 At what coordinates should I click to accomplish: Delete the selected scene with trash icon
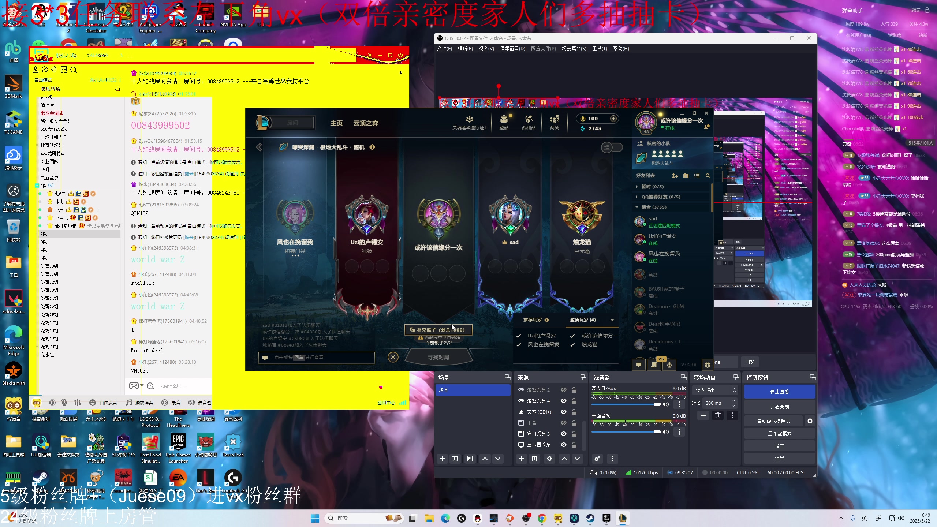point(455,459)
